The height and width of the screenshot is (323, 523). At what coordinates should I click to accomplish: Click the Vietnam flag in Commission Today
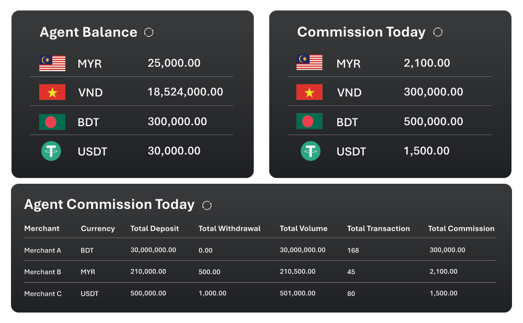pos(310,92)
